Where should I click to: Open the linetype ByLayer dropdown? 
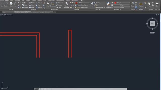tap(130, 7)
